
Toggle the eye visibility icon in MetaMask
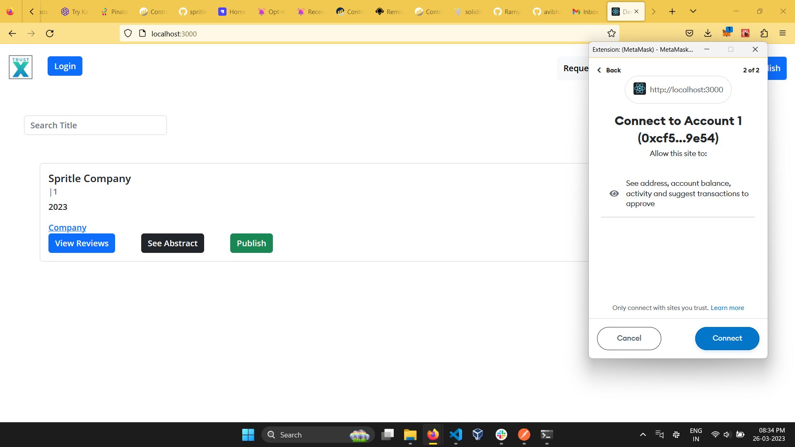[x=614, y=193]
